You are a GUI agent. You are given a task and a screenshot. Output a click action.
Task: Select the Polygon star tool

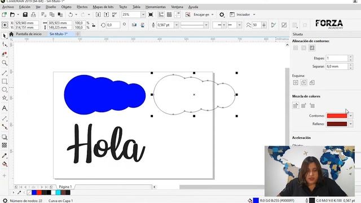5,98
